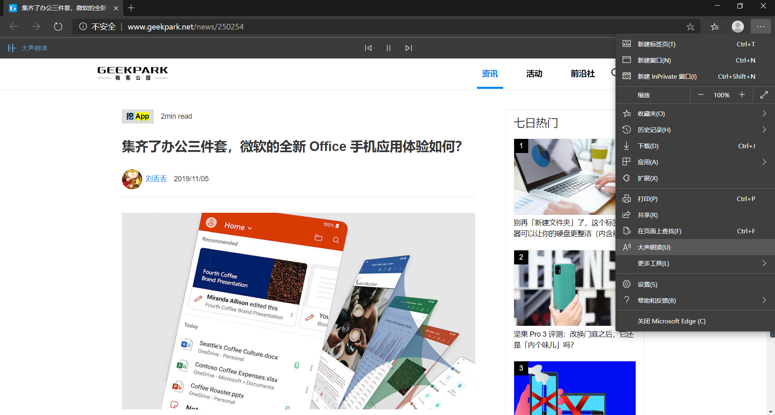Click the Office app article hero image
775x415 pixels.
pyautogui.click(x=298, y=311)
